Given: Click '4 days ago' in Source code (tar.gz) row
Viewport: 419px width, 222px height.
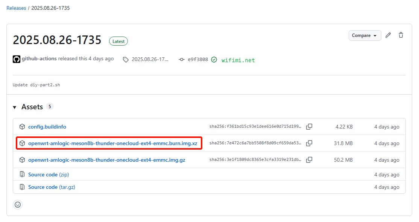Looking at the screenshot, I should tap(387, 187).
